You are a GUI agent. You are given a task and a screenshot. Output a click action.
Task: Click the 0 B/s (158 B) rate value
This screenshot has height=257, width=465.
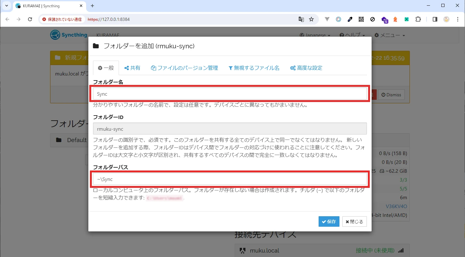[393, 153]
